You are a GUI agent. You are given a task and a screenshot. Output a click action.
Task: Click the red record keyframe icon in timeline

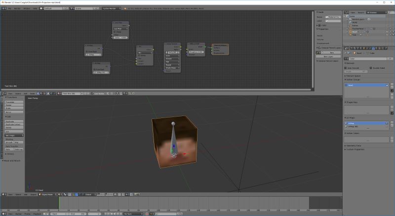pos(147,214)
